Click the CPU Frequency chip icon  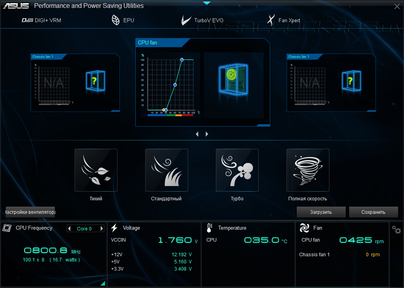click(x=7, y=228)
